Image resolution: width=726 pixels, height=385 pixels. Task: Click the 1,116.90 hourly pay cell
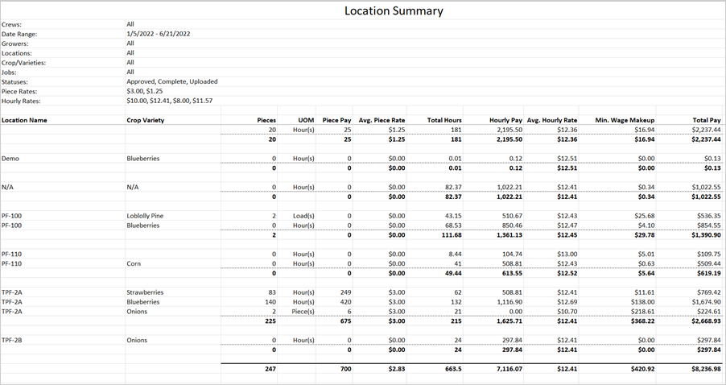(509, 302)
